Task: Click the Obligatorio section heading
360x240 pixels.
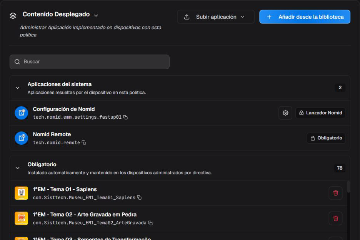Action: pos(42,165)
